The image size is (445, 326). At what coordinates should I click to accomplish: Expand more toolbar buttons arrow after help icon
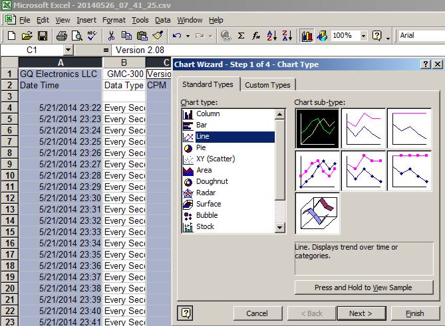click(388, 37)
